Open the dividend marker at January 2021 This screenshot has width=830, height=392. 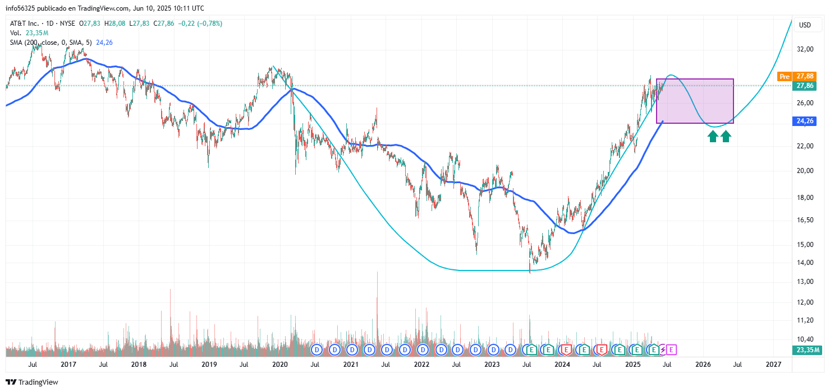click(352, 350)
